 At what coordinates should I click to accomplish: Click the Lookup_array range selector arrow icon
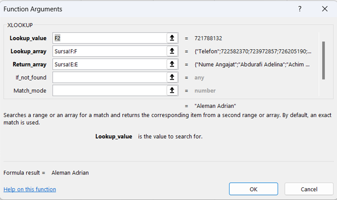(172, 52)
